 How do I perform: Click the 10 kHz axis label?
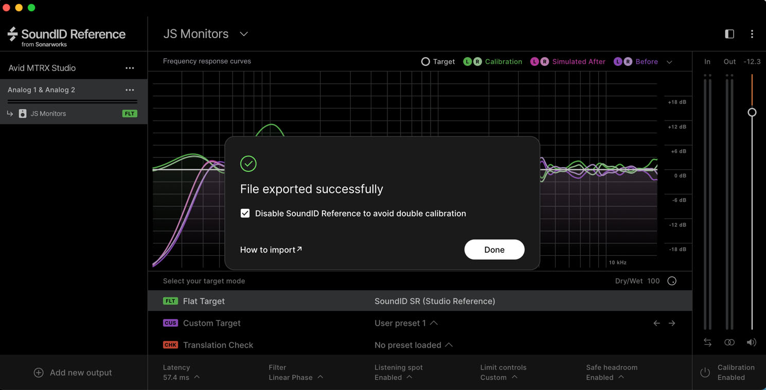tap(618, 262)
